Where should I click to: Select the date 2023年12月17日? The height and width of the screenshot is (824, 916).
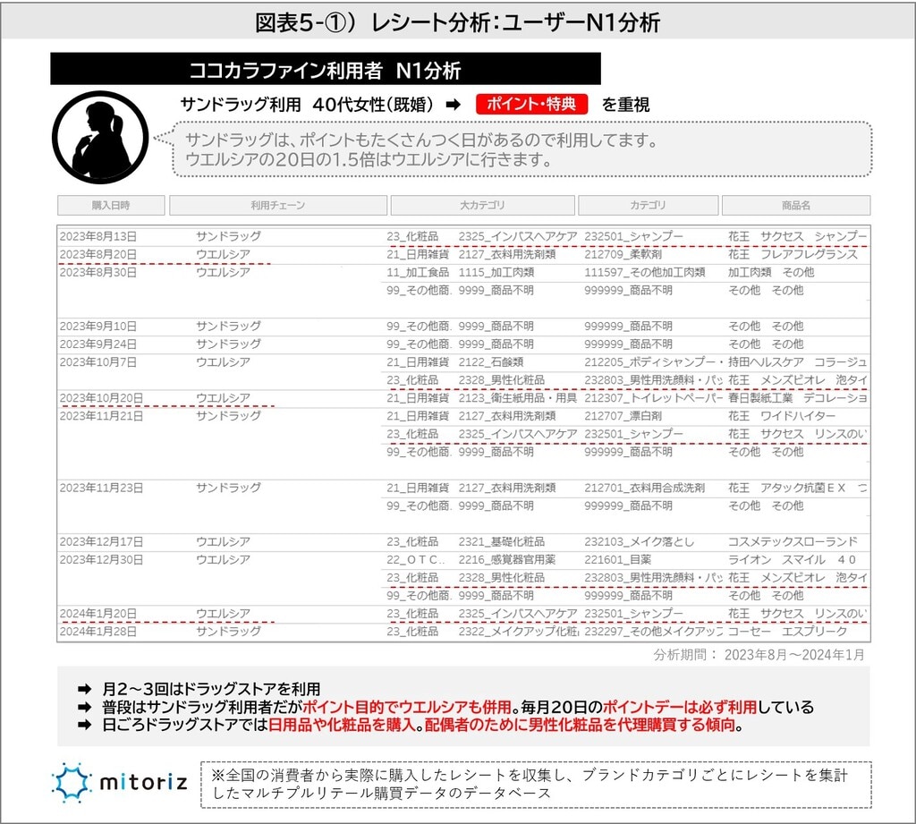click(101, 542)
